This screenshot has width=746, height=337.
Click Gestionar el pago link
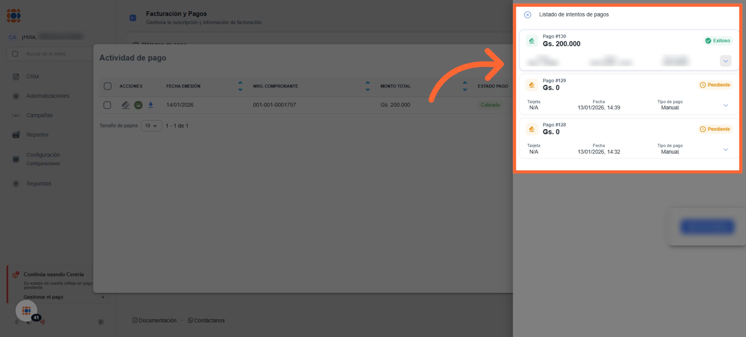pyautogui.click(x=44, y=297)
